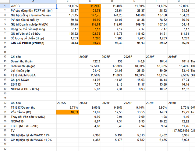Screen dimensions: 195x151
Task: Click row header 9
Action: pyautogui.click(x=5, y=43)
